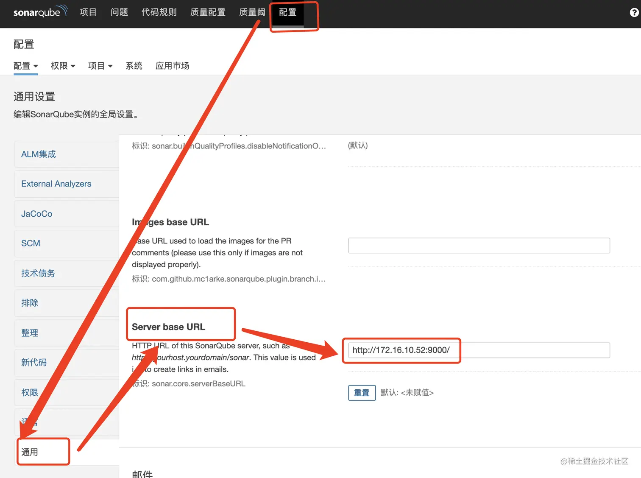Select 通用 settings category
This screenshot has width=641, height=478.
[x=67, y=452]
